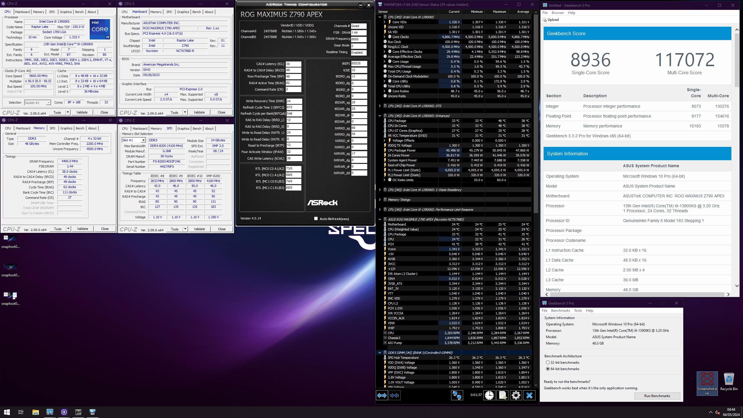The width and height of the screenshot is (743, 418).
Task: Reset HWiNFO elapsed time clock icon
Action: coord(489,395)
